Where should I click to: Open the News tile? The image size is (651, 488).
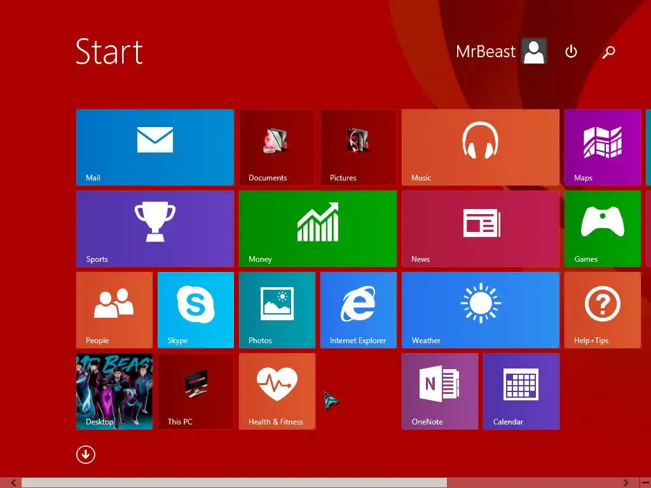click(x=481, y=229)
